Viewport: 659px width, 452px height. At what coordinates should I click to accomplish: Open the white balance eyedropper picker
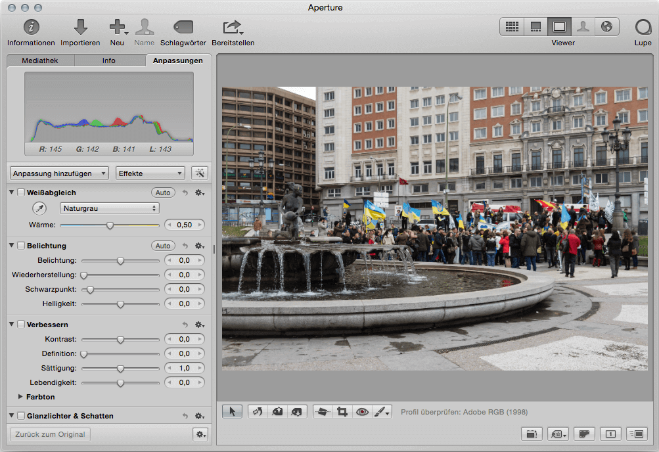(39, 208)
